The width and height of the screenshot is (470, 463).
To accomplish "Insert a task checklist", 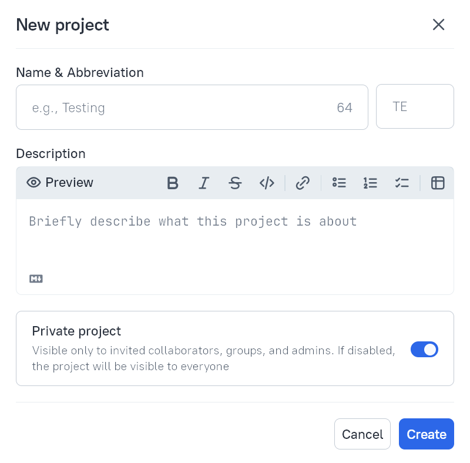I will pos(402,183).
